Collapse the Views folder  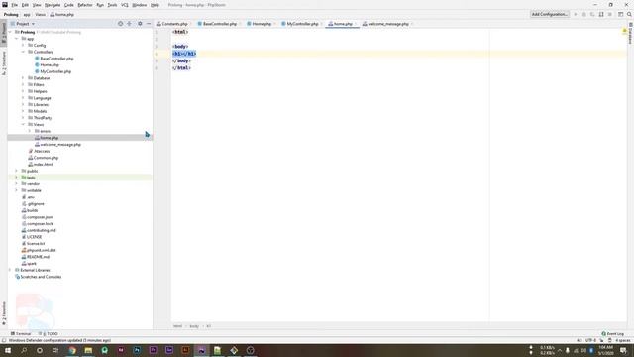[x=23, y=124]
